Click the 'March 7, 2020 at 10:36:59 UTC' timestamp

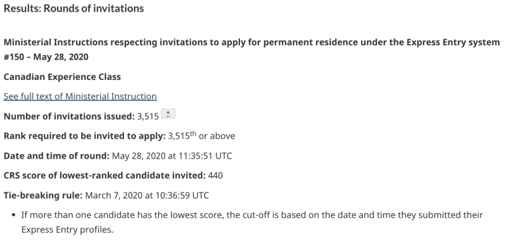point(147,195)
